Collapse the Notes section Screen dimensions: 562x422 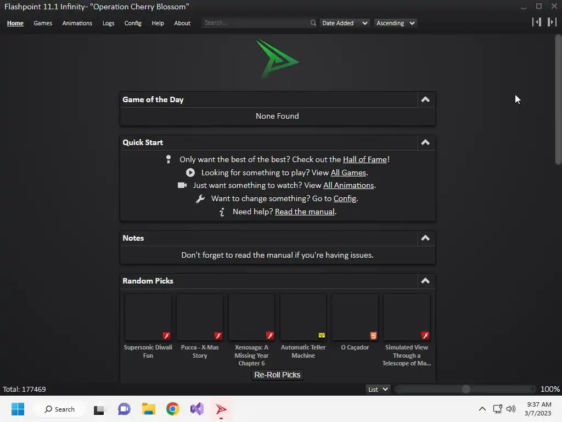pyautogui.click(x=425, y=238)
